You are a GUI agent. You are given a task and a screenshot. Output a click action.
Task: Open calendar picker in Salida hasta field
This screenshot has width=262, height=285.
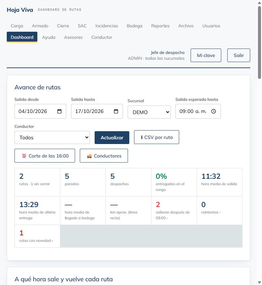tap(116, 111)
